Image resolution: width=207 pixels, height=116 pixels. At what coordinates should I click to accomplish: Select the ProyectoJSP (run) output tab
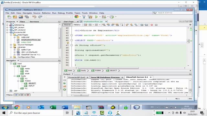pyautogui.click(x=77, y=77)
